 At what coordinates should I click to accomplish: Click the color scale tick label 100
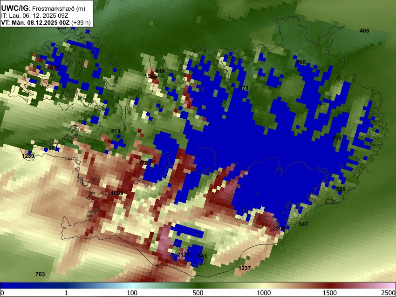[x=132, y=293]
